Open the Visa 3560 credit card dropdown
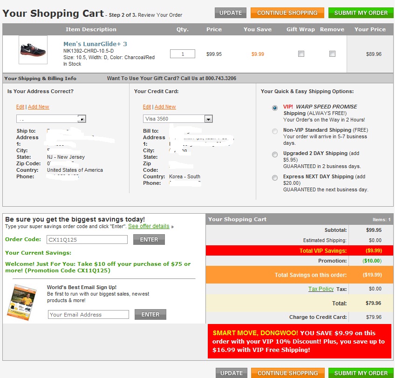This screenshot has width=396, height=378. point(178,119)
